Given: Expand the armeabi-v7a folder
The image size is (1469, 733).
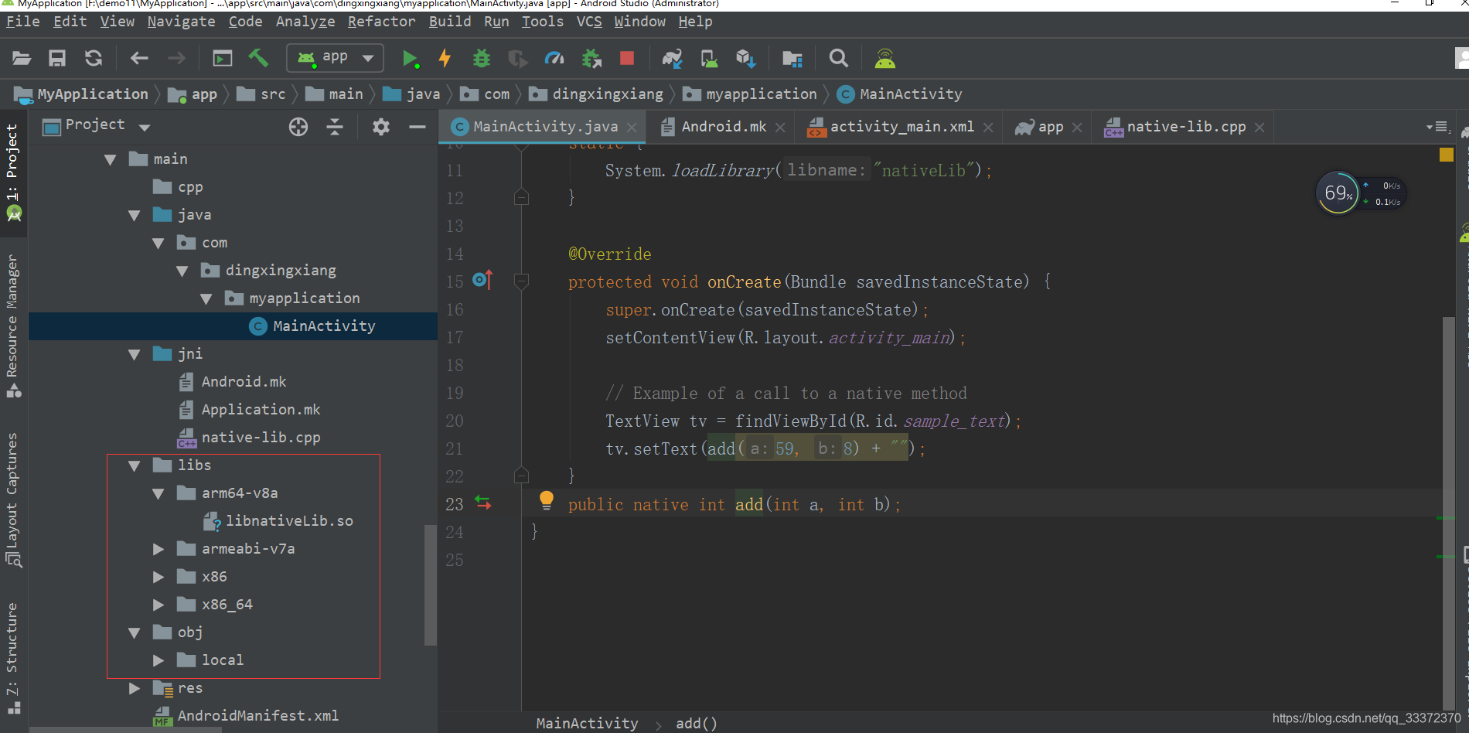Looking at the screenshot, I should click(158, 549).
